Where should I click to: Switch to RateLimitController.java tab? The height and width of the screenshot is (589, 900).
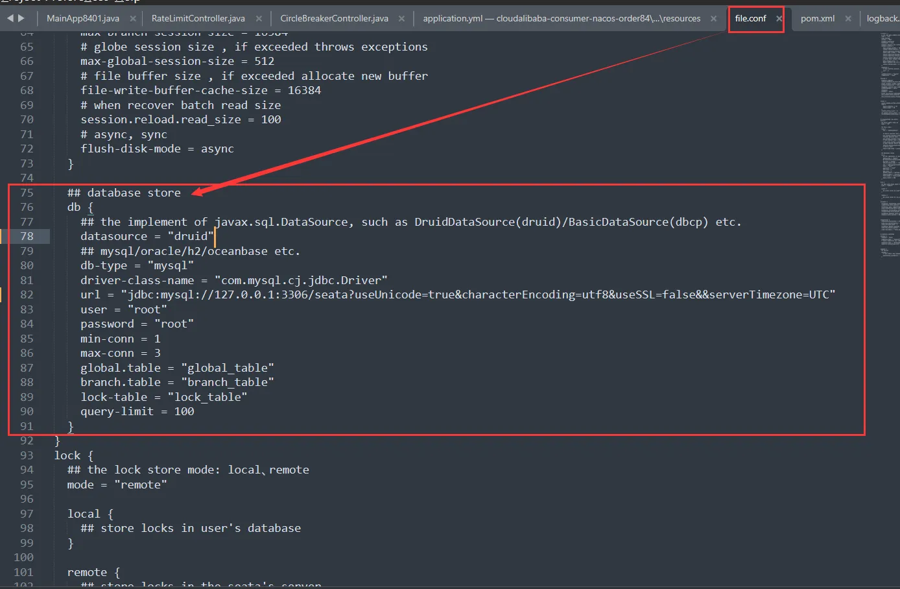click(x=198, y=18)
